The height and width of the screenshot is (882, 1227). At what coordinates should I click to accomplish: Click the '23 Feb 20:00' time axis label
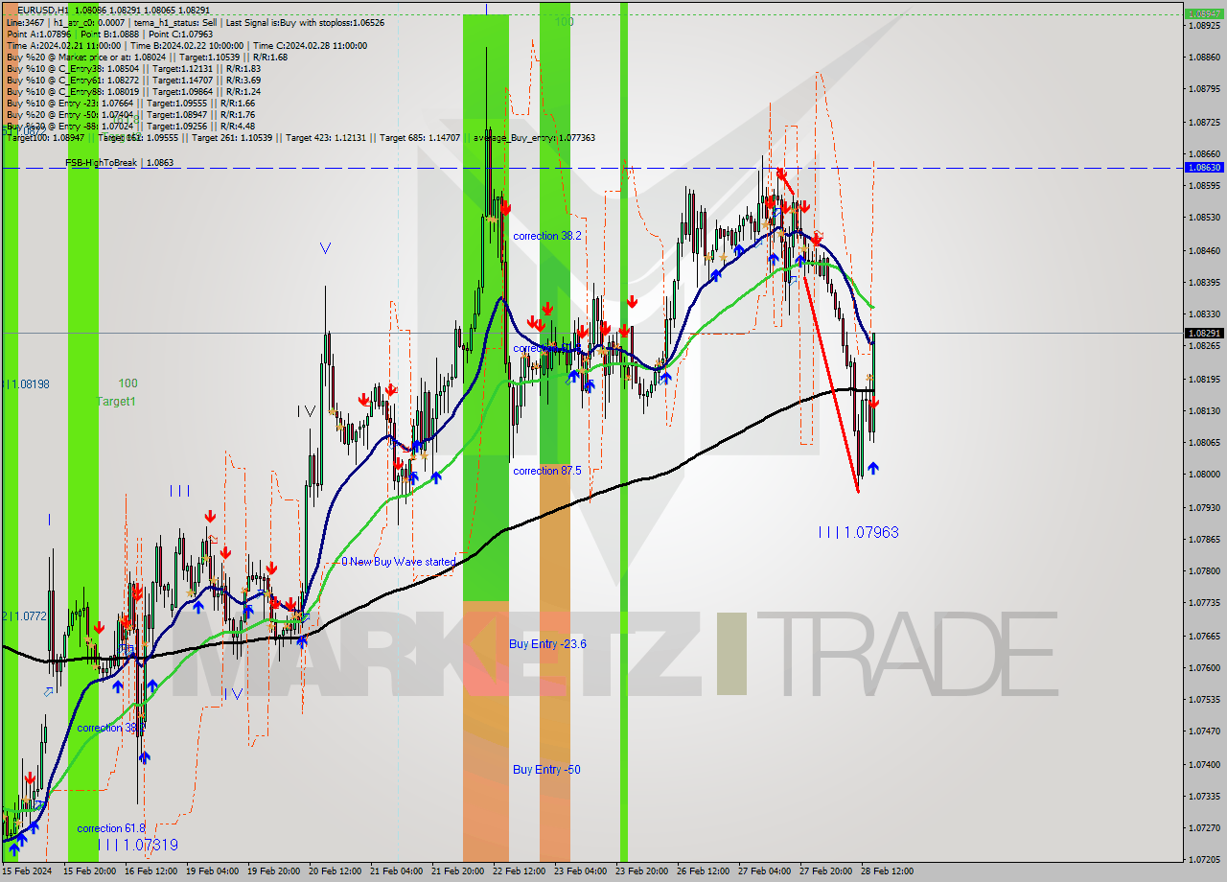point(641,871)
